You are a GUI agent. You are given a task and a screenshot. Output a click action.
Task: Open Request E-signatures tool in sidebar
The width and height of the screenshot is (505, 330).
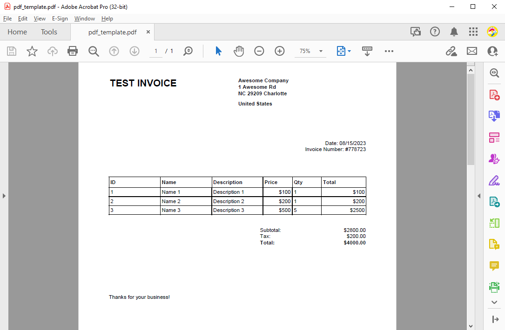click(494, 159)
